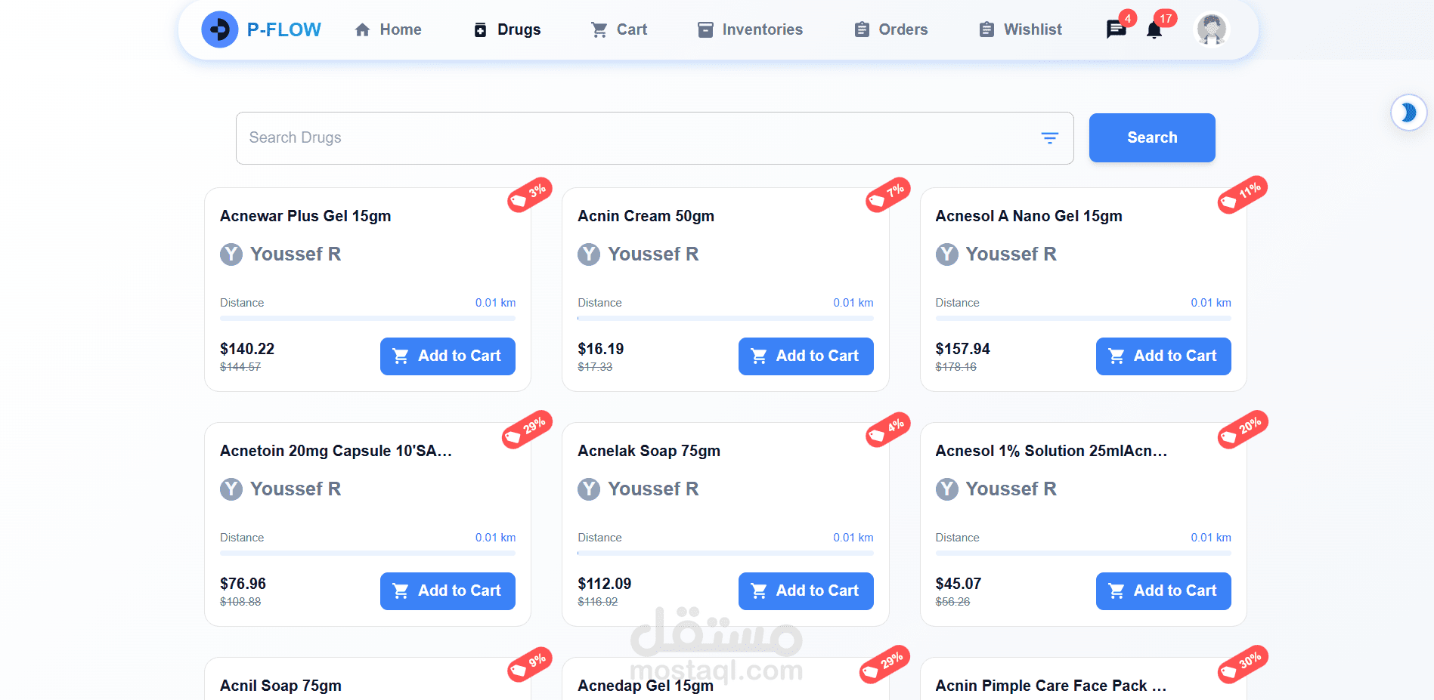The image size is (1434, 700).
Task: Click the Search button
Action: (x=1152, y=137)
